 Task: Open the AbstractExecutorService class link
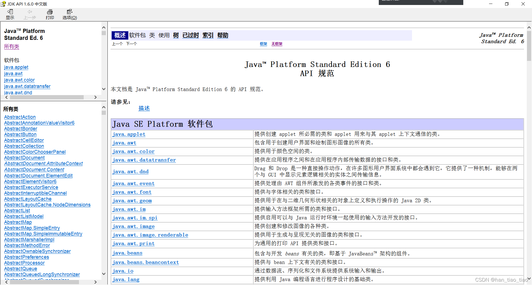click(x=31, y=187)
